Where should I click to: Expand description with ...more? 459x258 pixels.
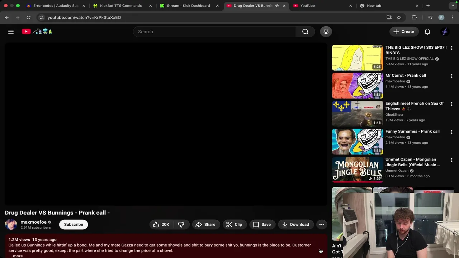tap(16, 256)
